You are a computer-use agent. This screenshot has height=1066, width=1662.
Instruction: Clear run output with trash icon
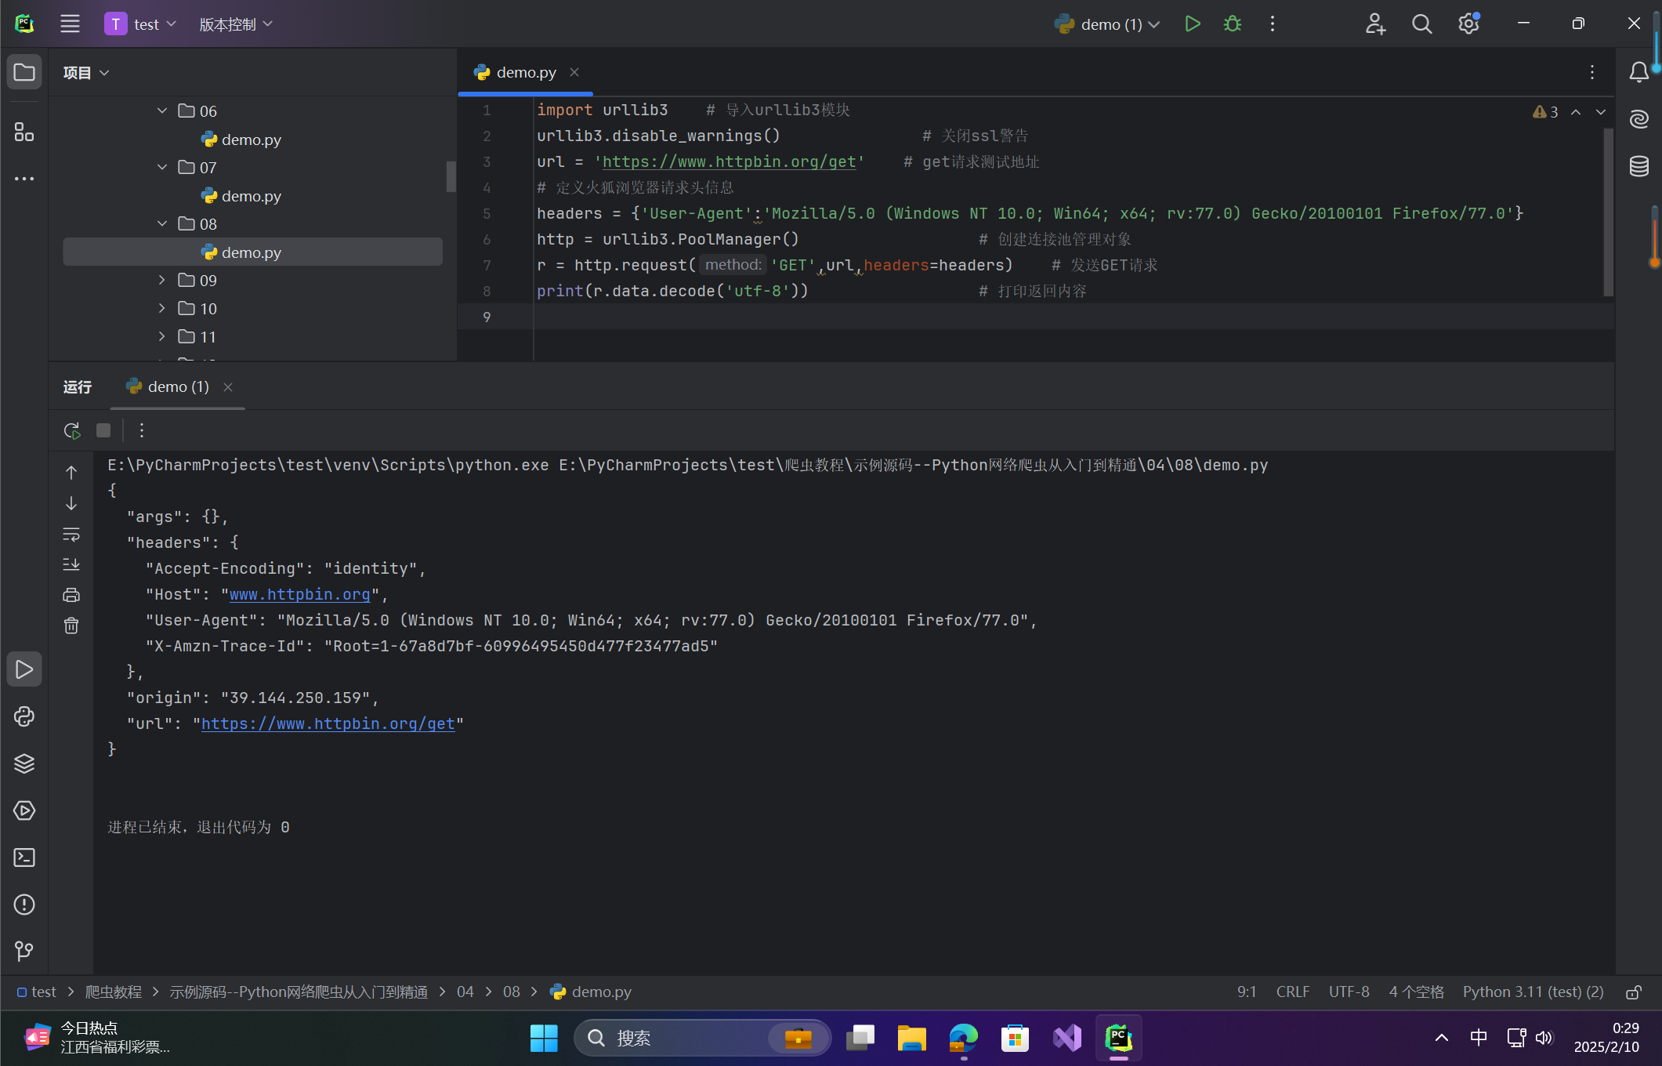click(x=71, y=625)
